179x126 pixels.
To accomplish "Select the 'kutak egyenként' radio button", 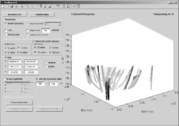I will [27, 24].
